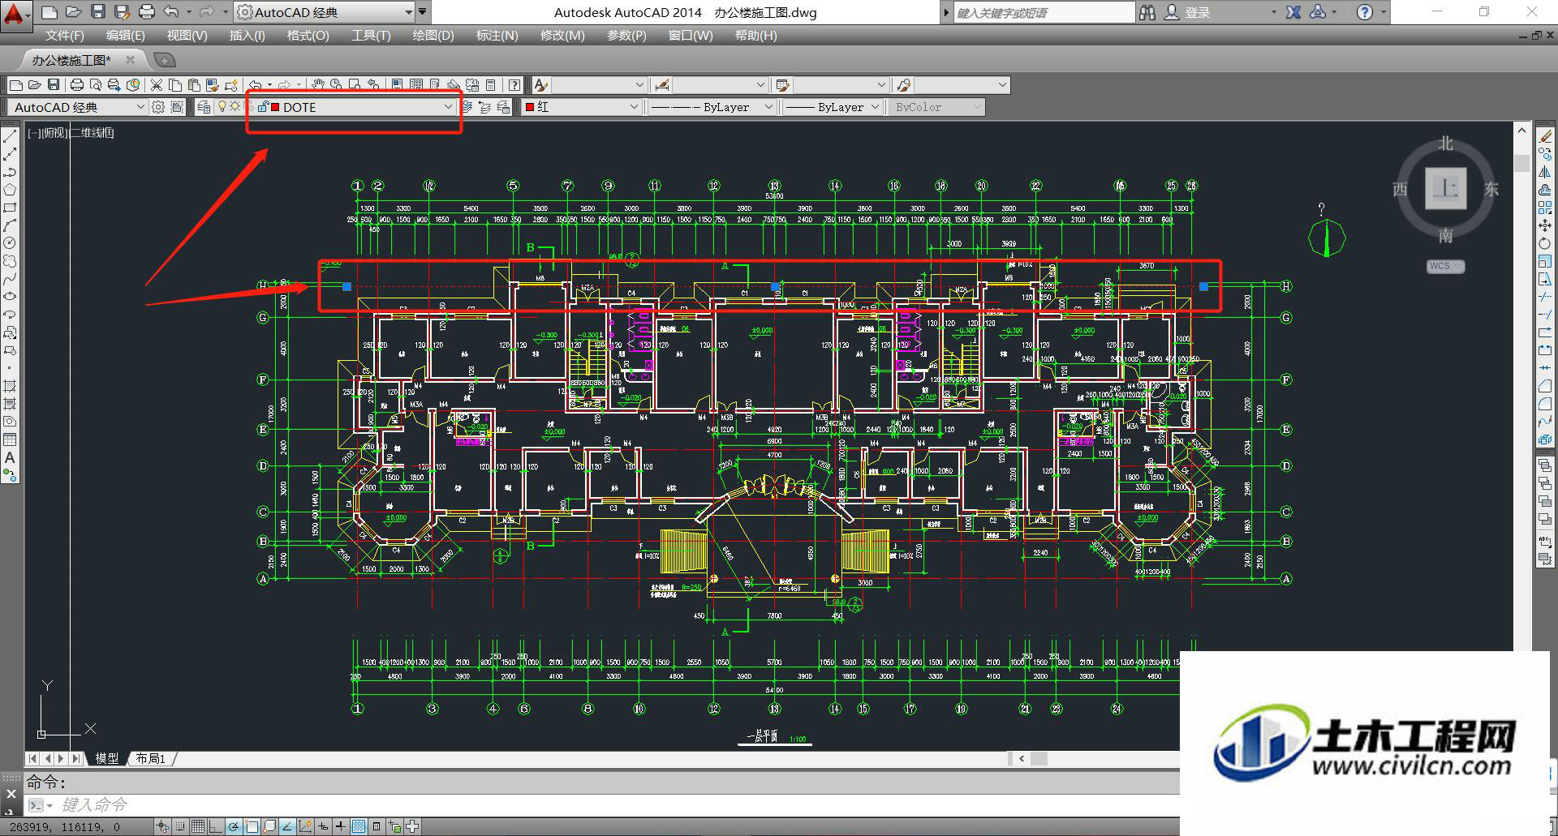The image size is (1558, 836).
Task: Switch to the 模型 model tab
Action: (x=106, y=758)
